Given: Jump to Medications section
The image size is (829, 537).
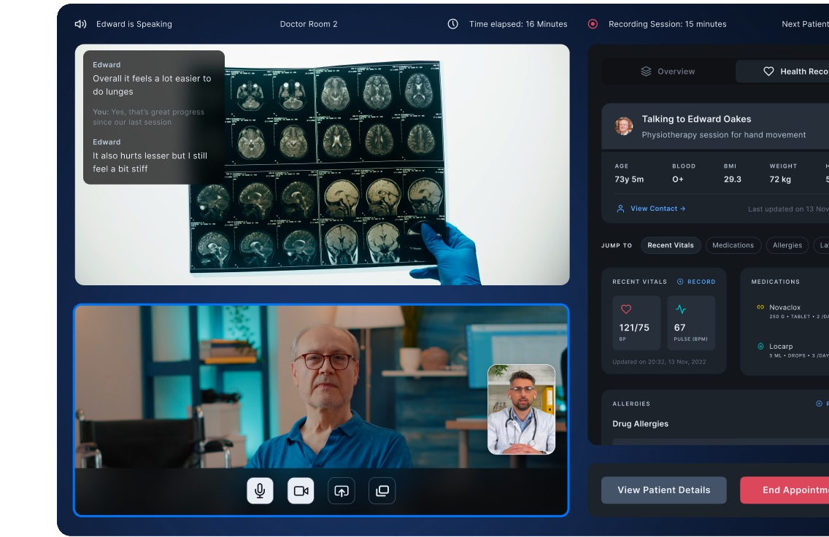Looking at the screenshot, I should coord(733,245).
